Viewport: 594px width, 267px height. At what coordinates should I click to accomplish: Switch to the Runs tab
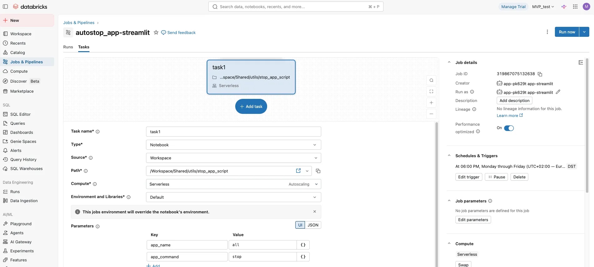tap(68, 47)
